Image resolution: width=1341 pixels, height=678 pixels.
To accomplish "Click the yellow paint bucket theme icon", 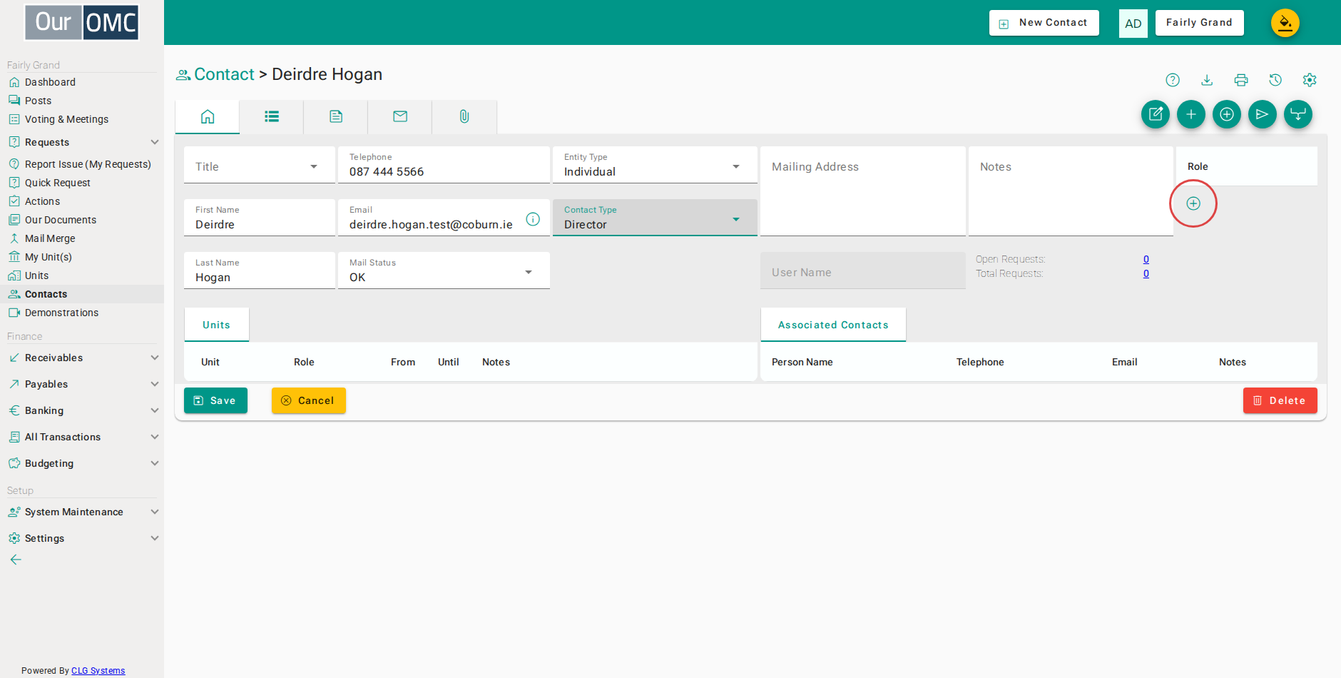I will 1285,23.
